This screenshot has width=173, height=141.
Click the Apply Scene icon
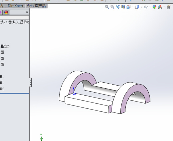160,7
